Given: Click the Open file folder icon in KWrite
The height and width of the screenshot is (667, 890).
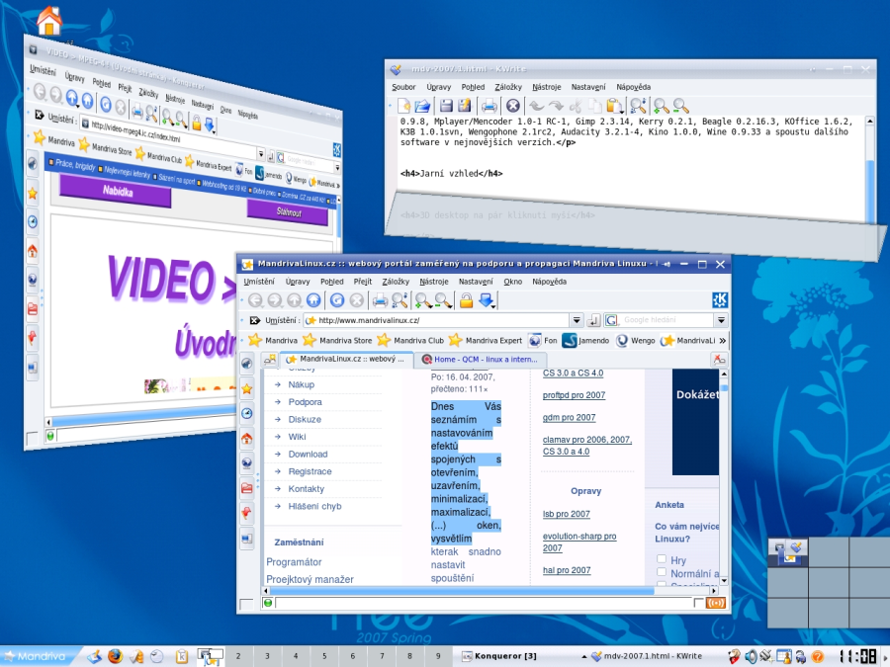Looking at the screenshot, I should pyautogui.click(x=423, y=106).
